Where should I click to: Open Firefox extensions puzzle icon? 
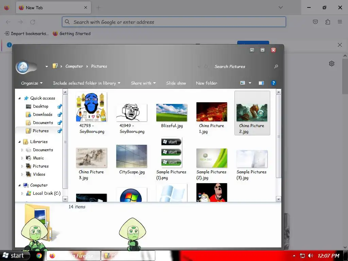[328, 22]
